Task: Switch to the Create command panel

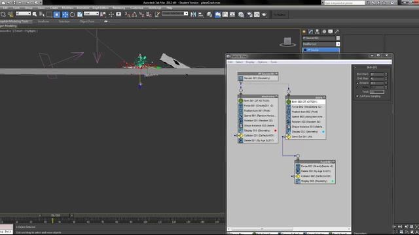Action: point(304,32)
